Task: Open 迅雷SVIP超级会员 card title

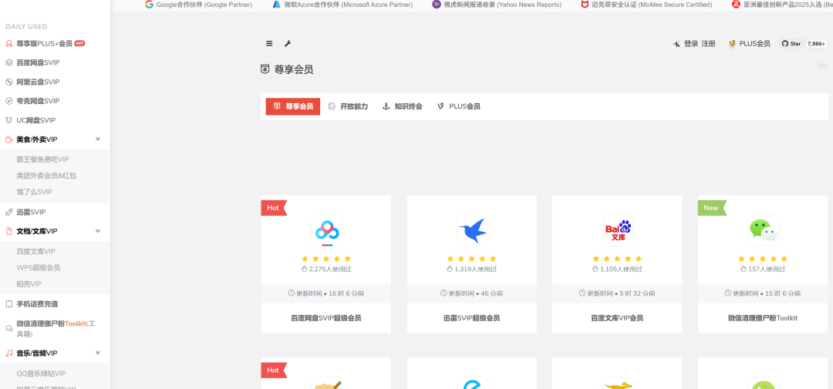Action: coord(472,318)
